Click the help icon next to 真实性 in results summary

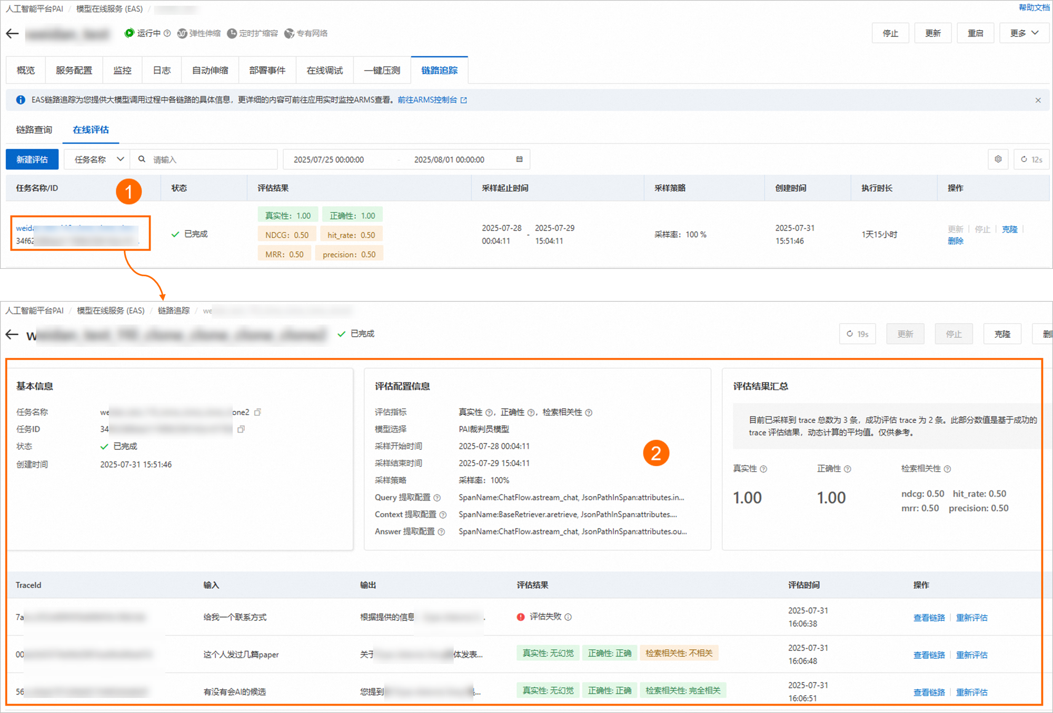click(x=763, y=469)
